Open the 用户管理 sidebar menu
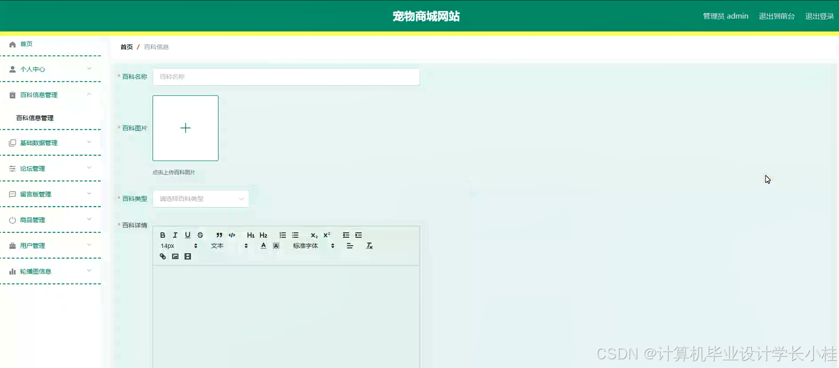Image resolution: width=839 pixels, height=368 pixels. pos(50,246)
